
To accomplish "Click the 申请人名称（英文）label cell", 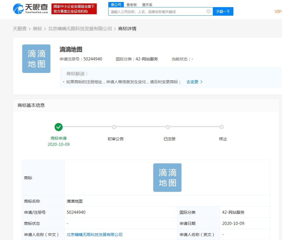I will [x=198, y=235].
